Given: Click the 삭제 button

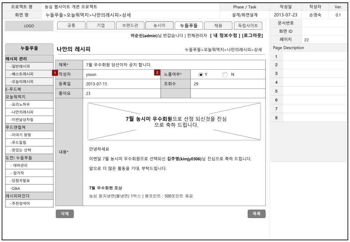Looking at the screenshot, I should 65,214.
